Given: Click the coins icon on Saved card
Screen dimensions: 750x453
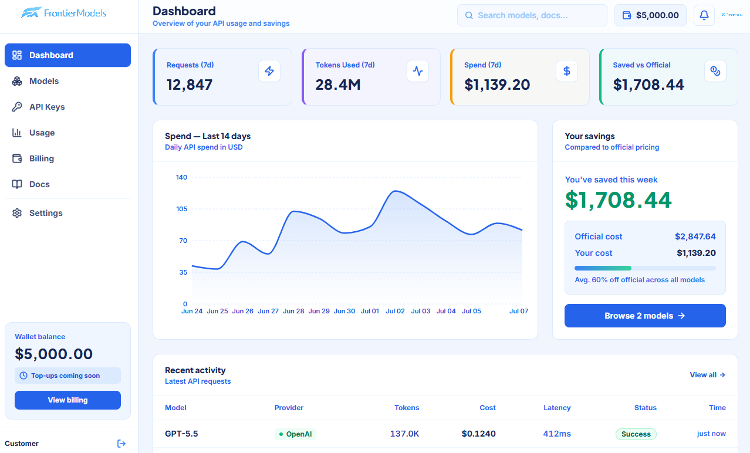Looking at the screenshot, I should [x=715, y=71].
